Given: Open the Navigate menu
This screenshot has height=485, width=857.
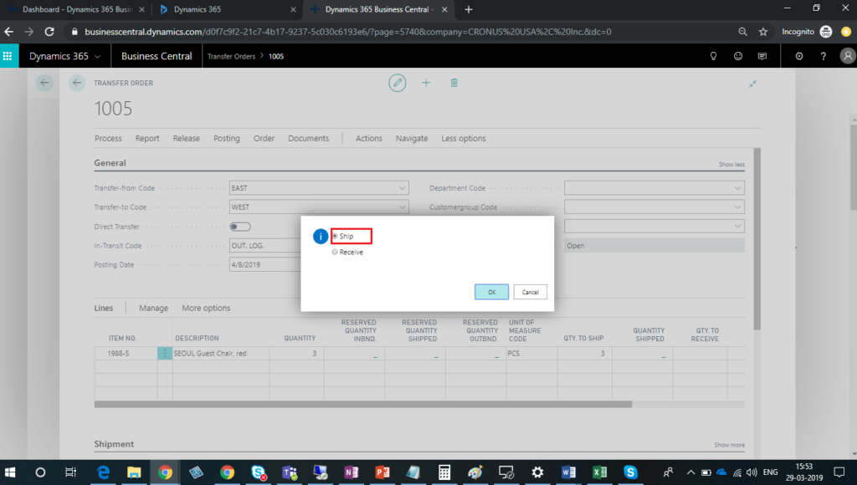Looking at the screenshot, I should click(x=411, y=138).
